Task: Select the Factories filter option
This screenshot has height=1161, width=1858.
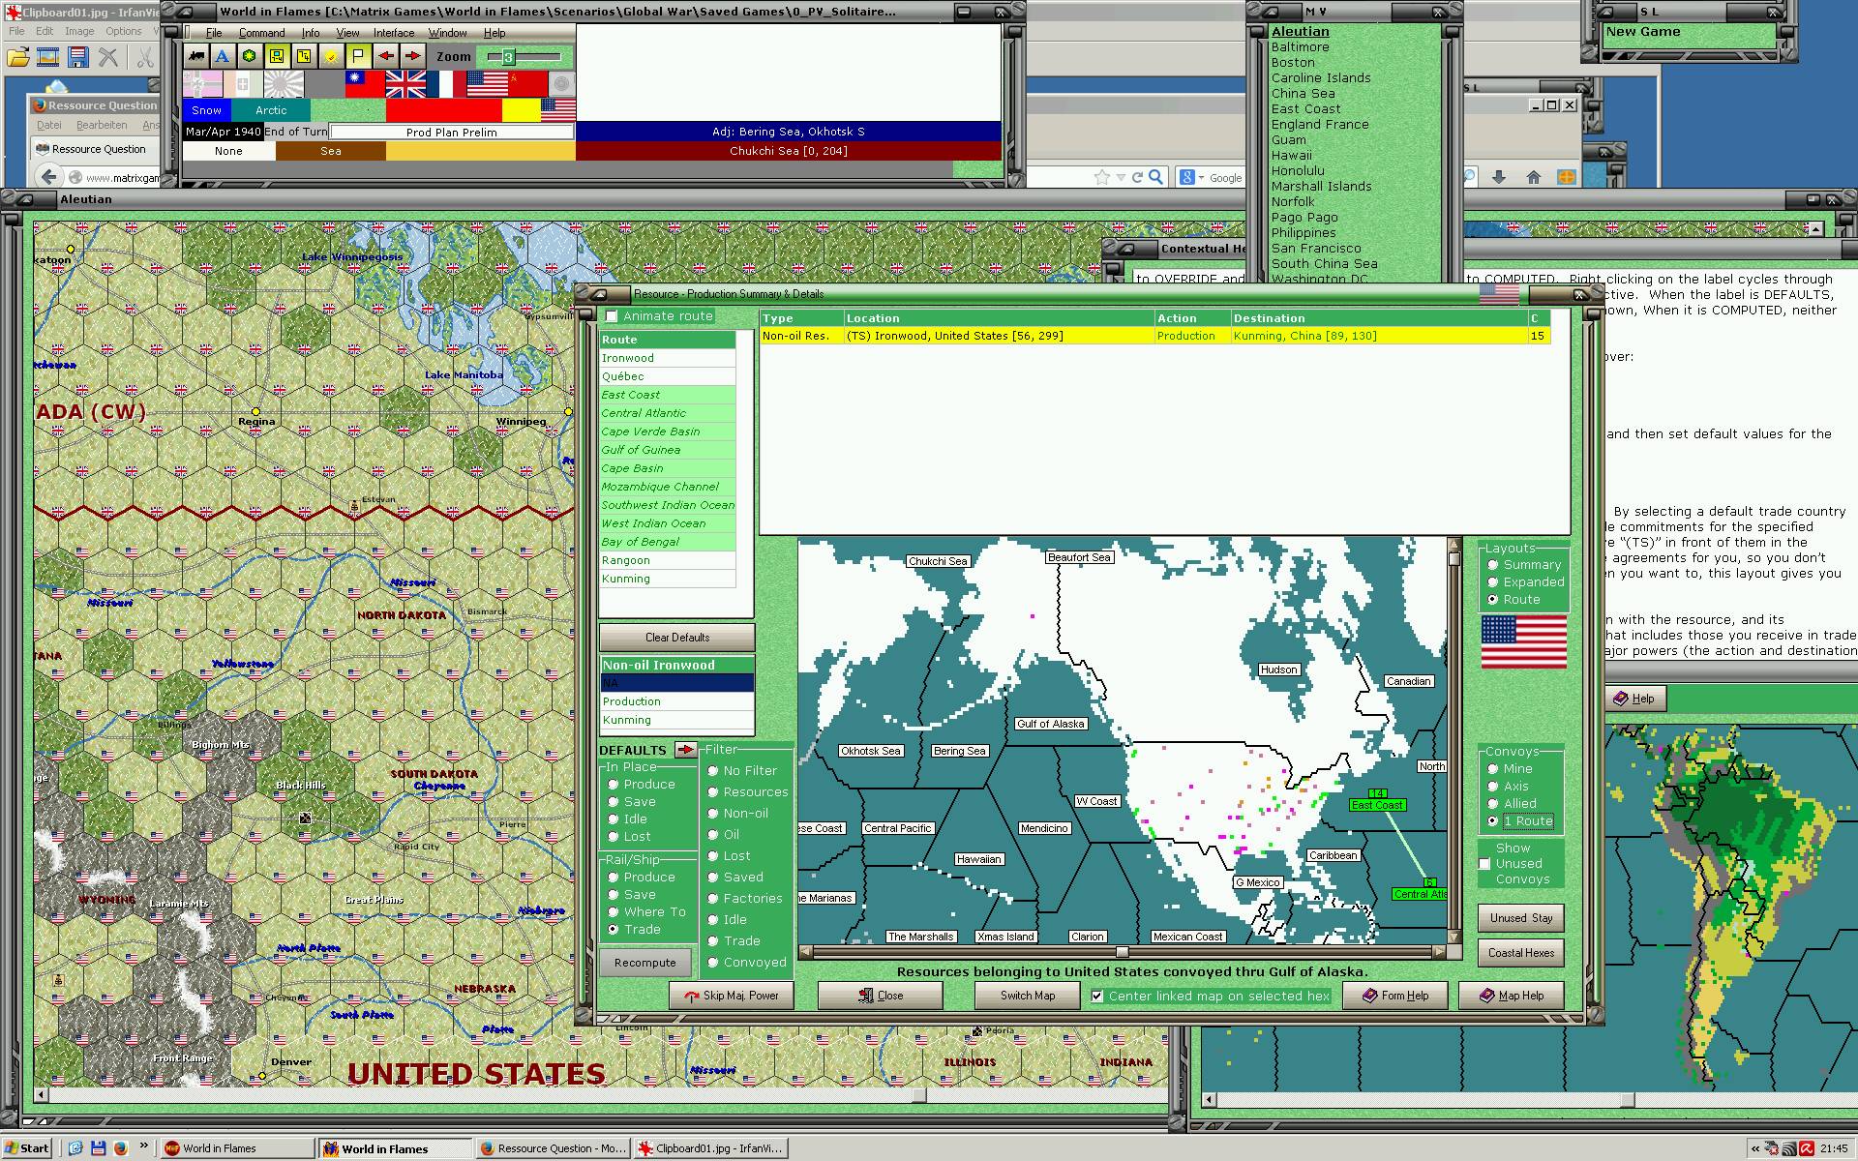Action: click(713, 899)
